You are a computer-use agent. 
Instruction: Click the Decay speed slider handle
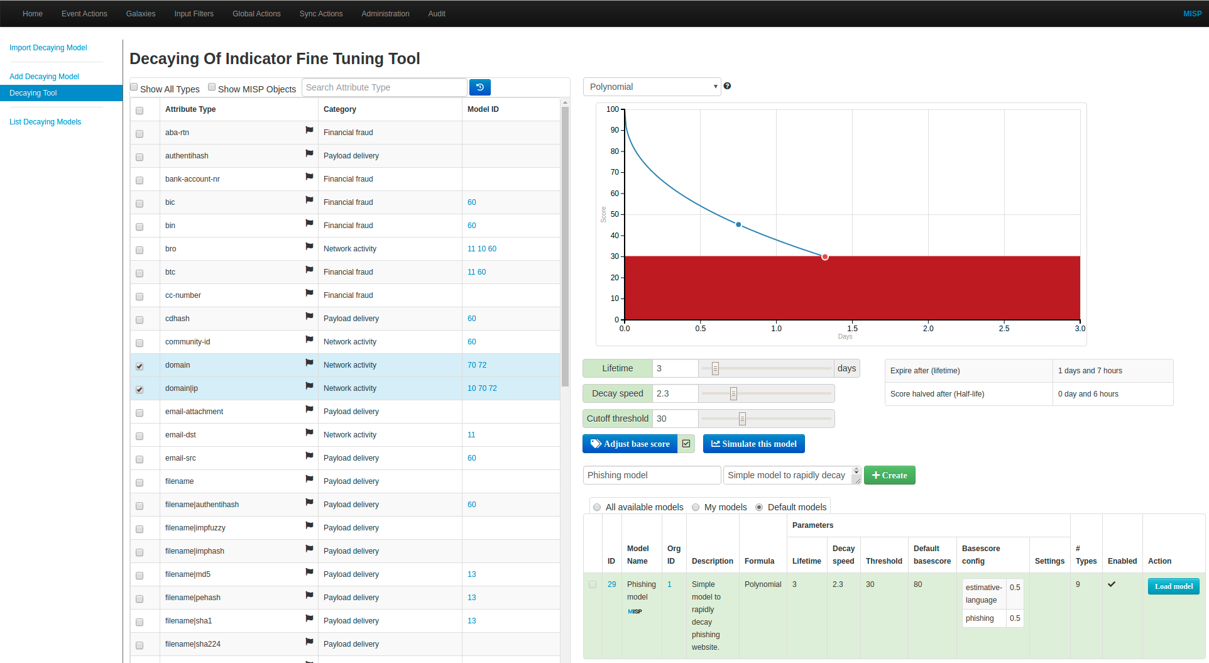[x=733, y=393]
